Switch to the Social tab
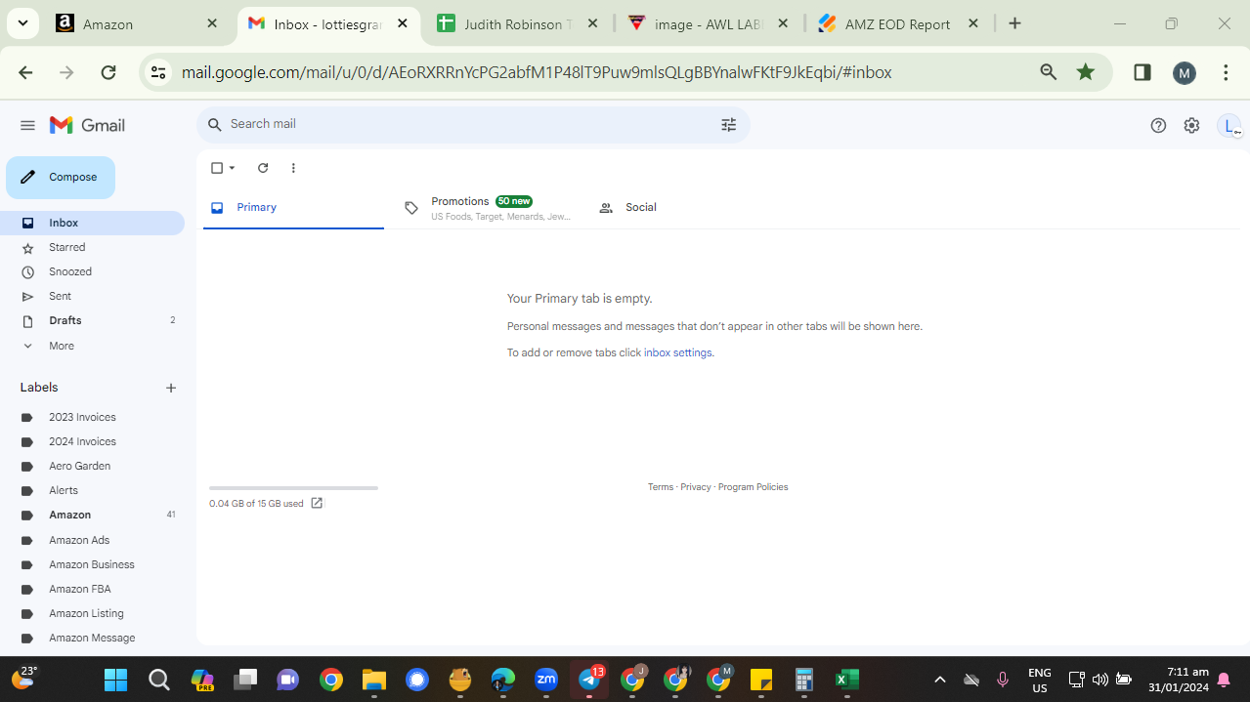 681,207
